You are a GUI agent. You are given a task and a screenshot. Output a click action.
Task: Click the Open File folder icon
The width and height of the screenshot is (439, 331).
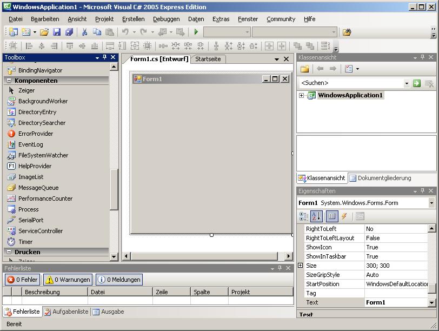(44, 32)
